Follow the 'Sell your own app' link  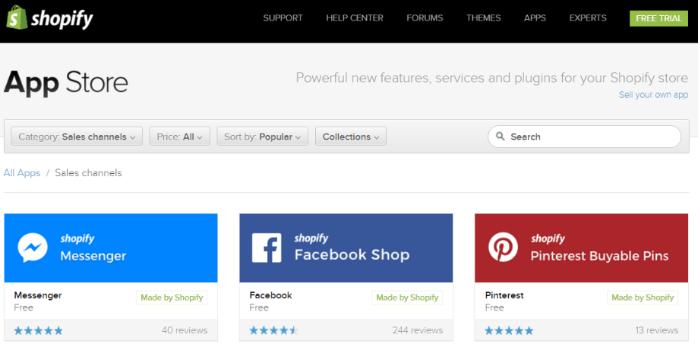point(653,95)
